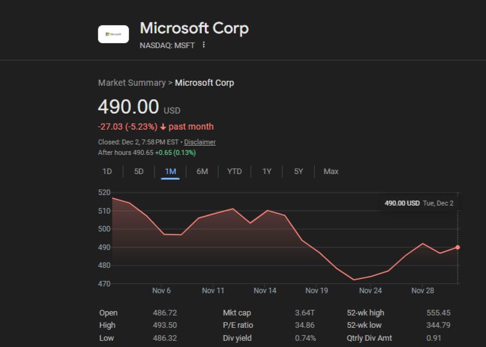Click the P/E ratio value 34.86

click(x=304, y=325)
